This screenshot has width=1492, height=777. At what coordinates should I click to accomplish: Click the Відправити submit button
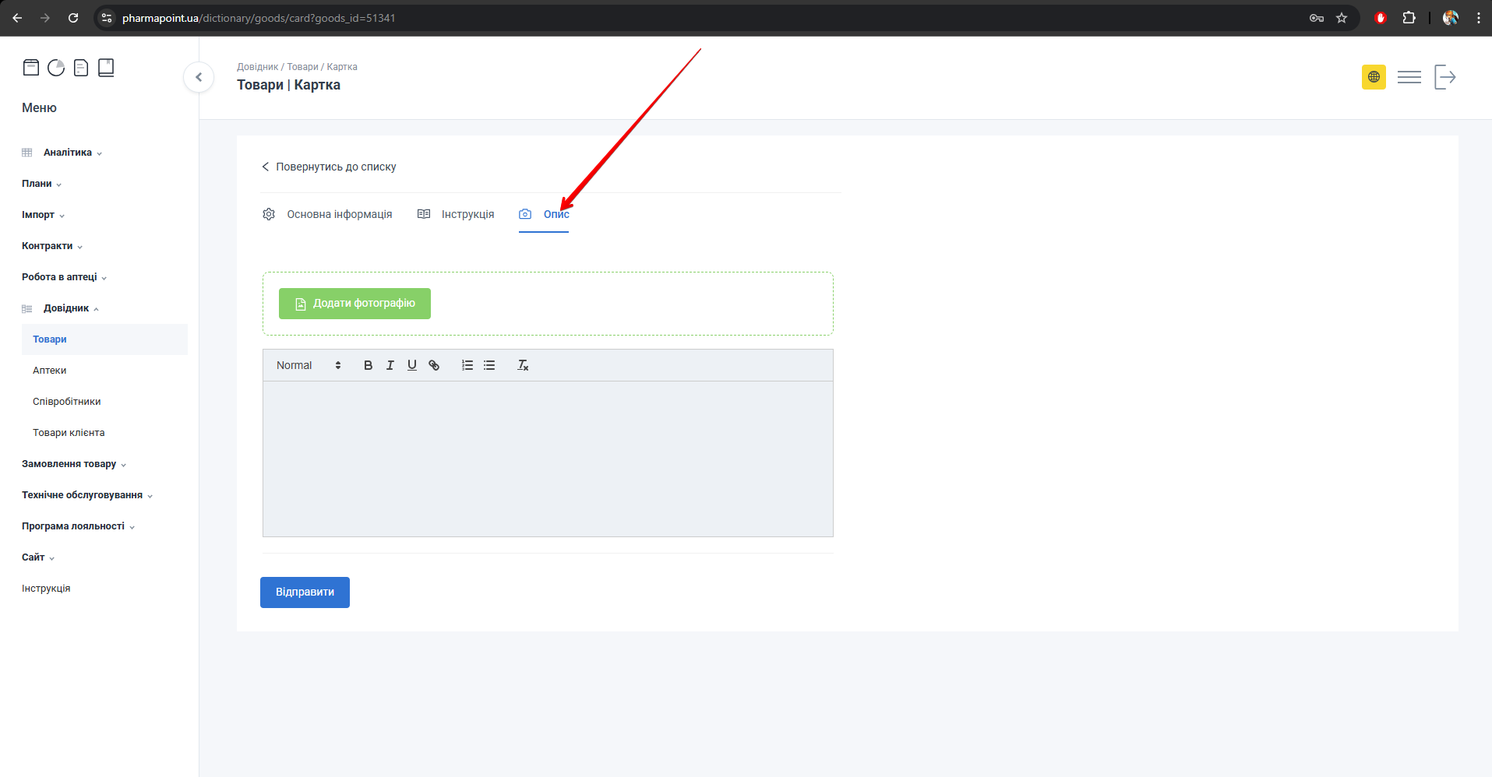305,592
